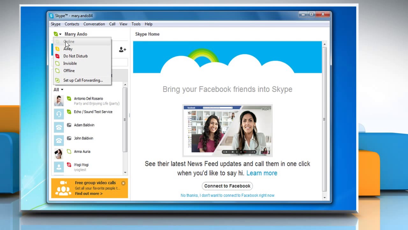
Task: Click Adam Baldwin's phone status icon
Action: 69,125
